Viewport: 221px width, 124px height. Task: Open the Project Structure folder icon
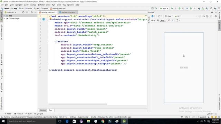click(x=215, y=8)
